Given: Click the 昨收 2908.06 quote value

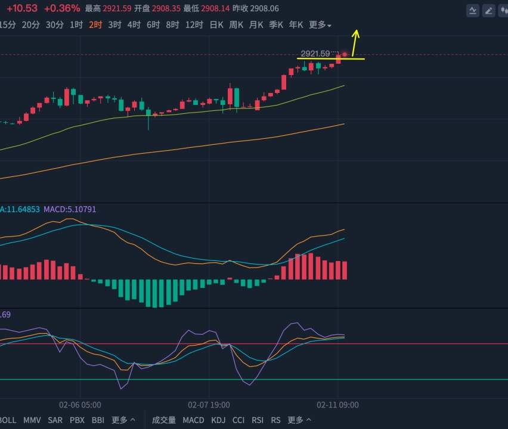Looking at the screenshot, I should pyautogui.click(x=256, y=8).
